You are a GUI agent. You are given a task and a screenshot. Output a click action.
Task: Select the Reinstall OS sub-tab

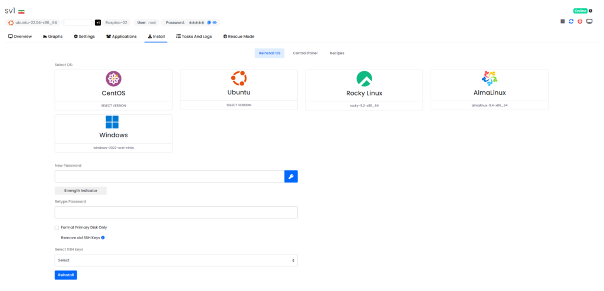point(270,53)
